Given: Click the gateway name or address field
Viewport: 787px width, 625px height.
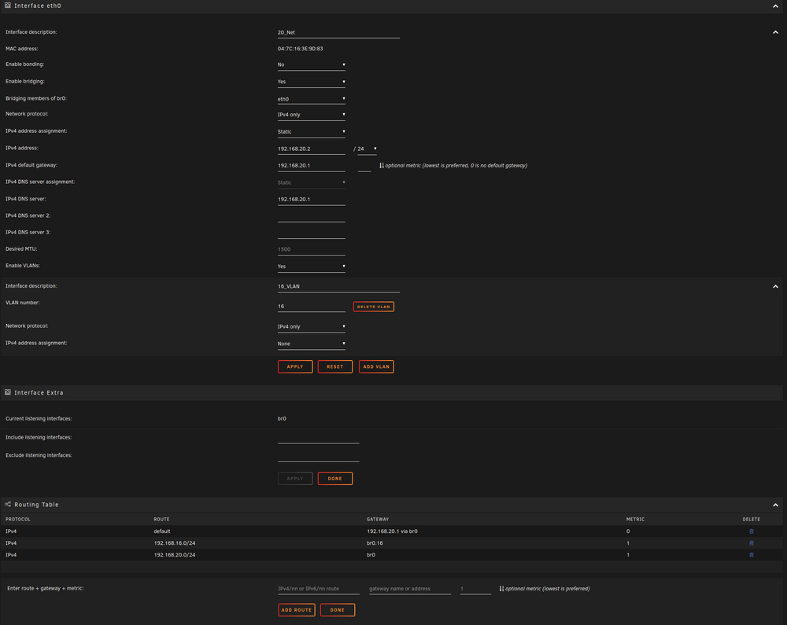Looking at the screenshot, I should coord(409,589).
